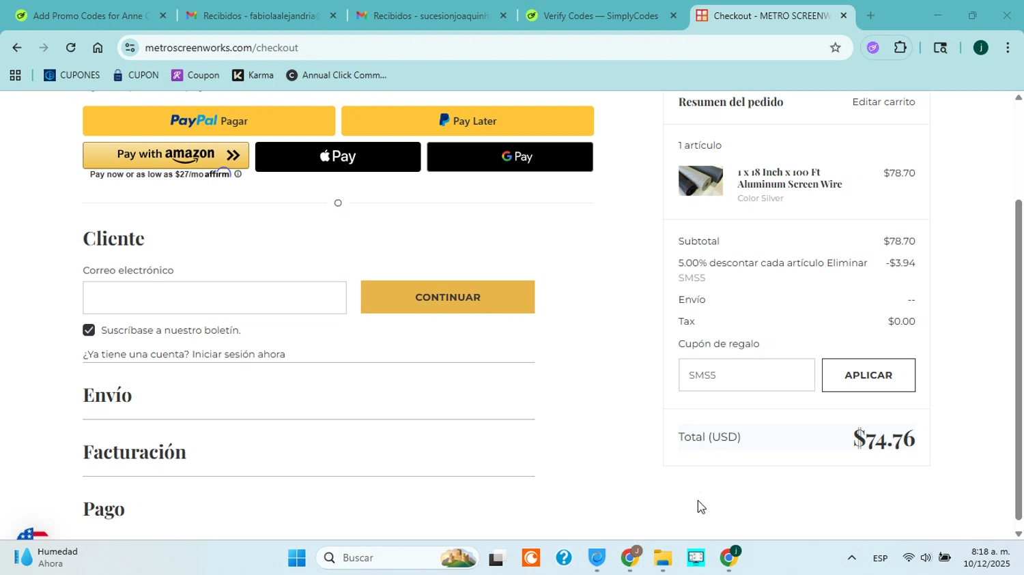Open the teal monitor taskbar app
This screenshot has height=575, width=1024.
(x=696, y=558)
